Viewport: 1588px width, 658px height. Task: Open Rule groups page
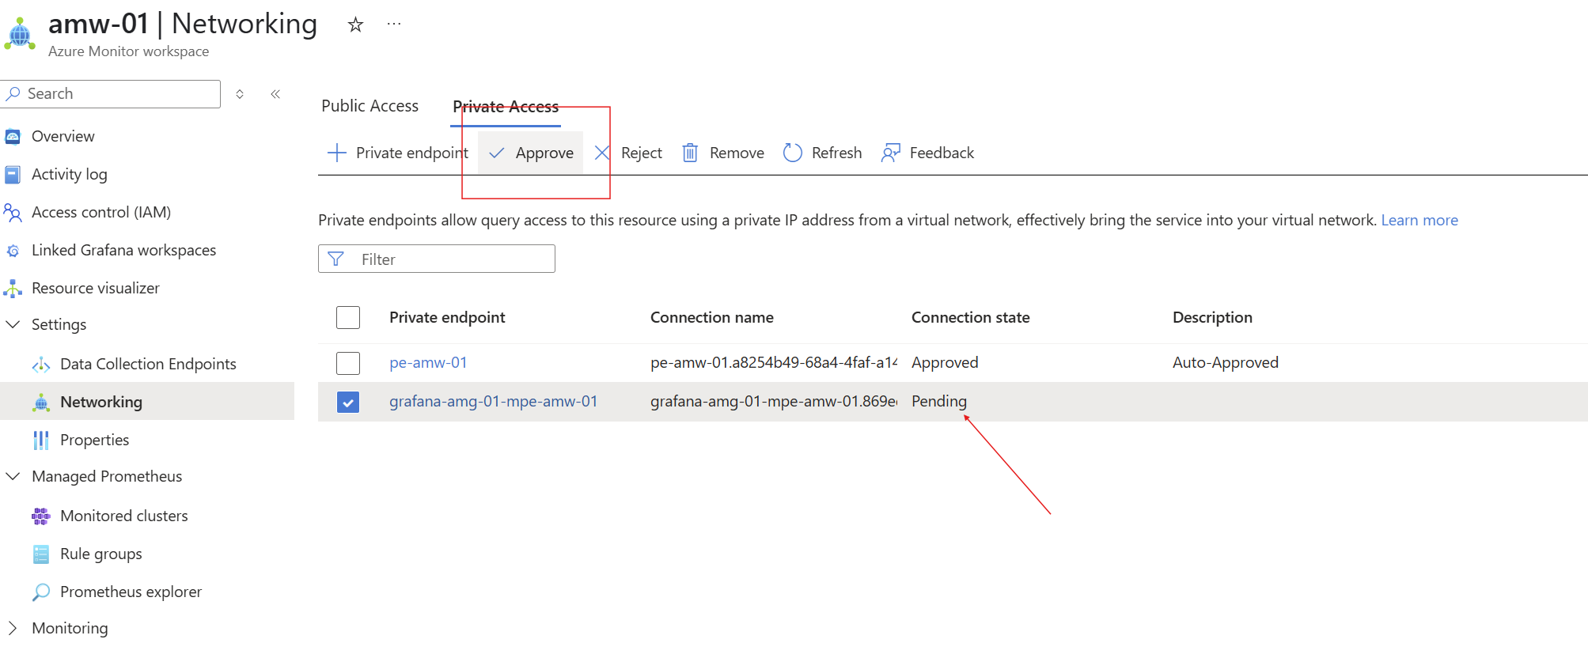(101, 554)
